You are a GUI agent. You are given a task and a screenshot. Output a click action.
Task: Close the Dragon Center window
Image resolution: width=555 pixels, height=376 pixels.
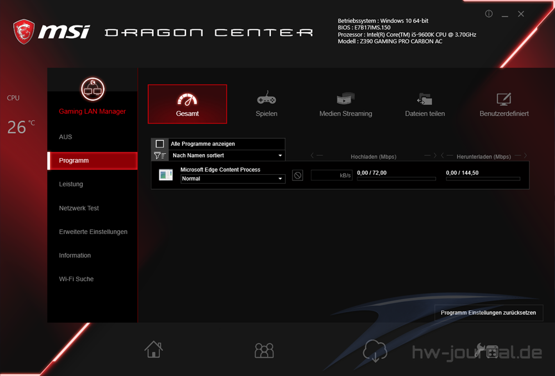tap(521, 14)
